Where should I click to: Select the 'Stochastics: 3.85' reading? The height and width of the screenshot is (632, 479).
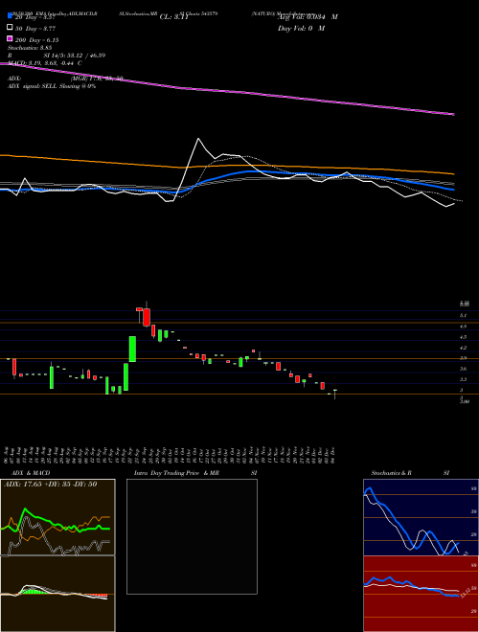tap(30, 48)
